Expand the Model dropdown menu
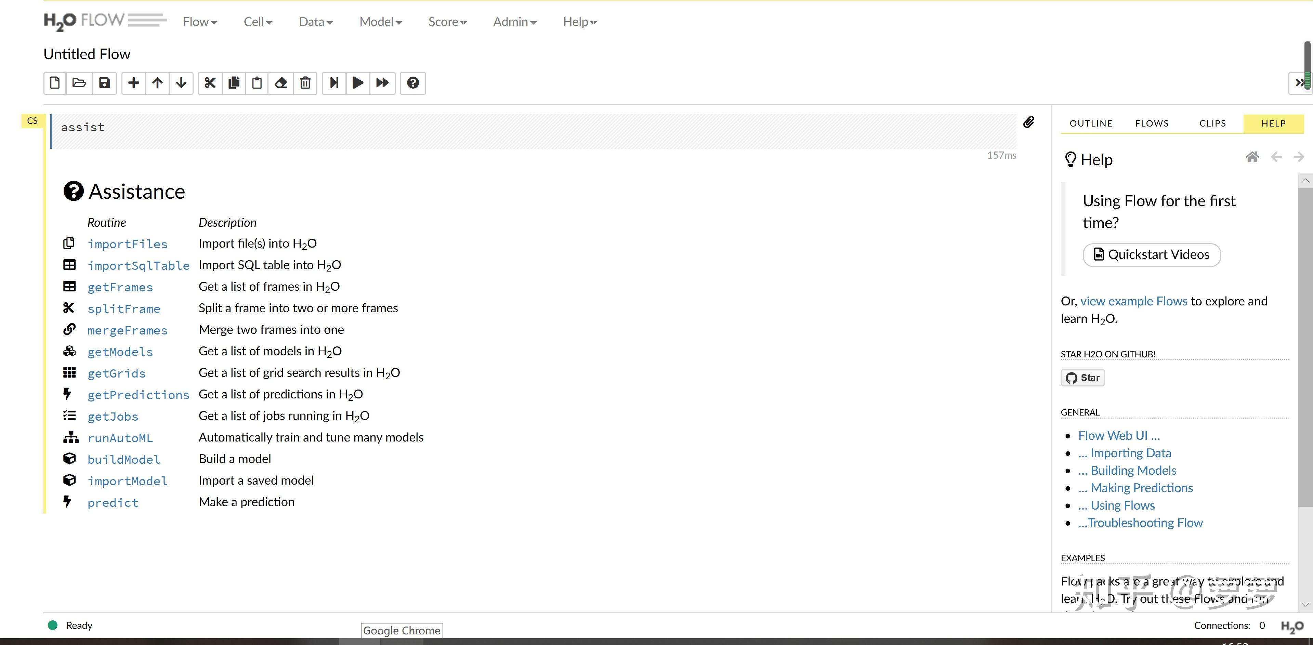Viewport: 1313px width, 645px height. [x=380, y=22]
